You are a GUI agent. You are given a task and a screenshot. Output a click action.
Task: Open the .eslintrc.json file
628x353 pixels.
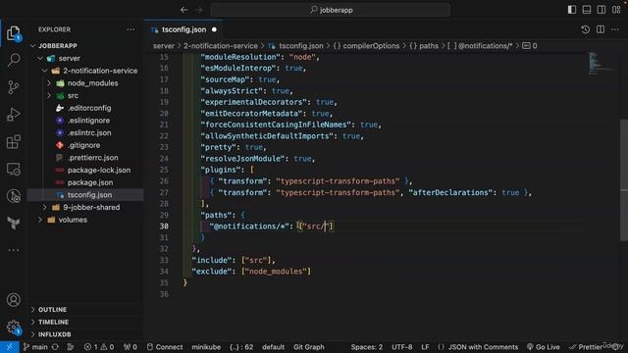pyautogui.click(x=85, y=133)
